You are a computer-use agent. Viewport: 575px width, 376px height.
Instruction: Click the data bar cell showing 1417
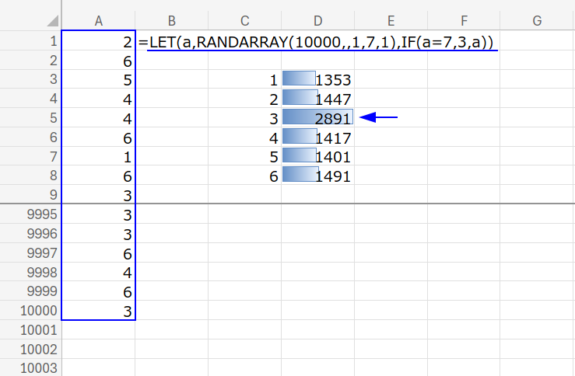coord(317,138)
